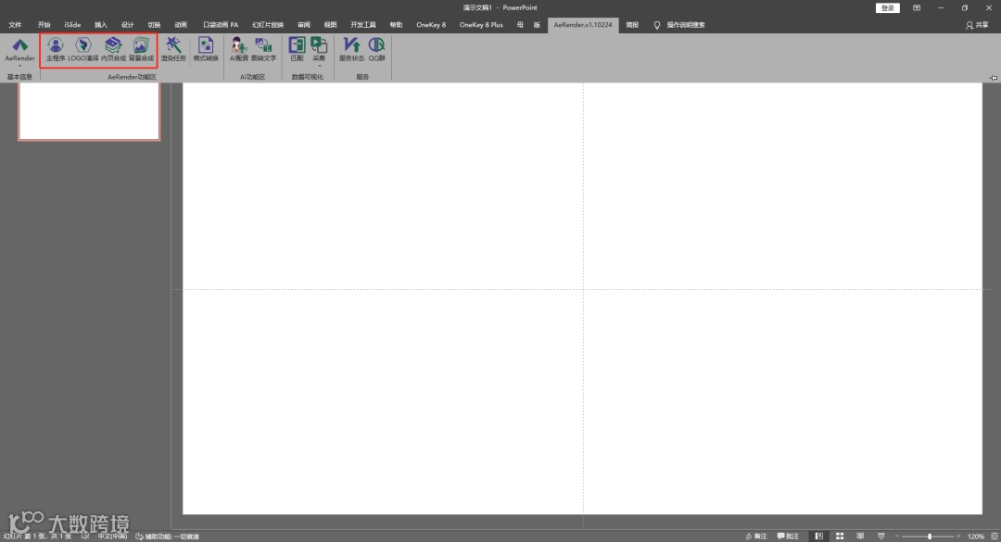Image resolution: width=1001 pixels, height=542 pixels.
Task: Click the zoom in plus button
Action: click(x=958, y=536)
